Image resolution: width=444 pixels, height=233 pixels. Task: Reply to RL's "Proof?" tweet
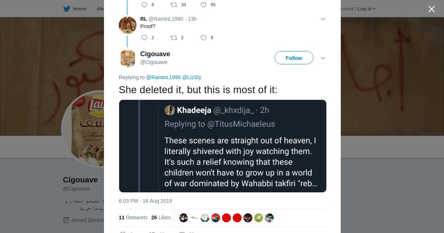point(144,38)
